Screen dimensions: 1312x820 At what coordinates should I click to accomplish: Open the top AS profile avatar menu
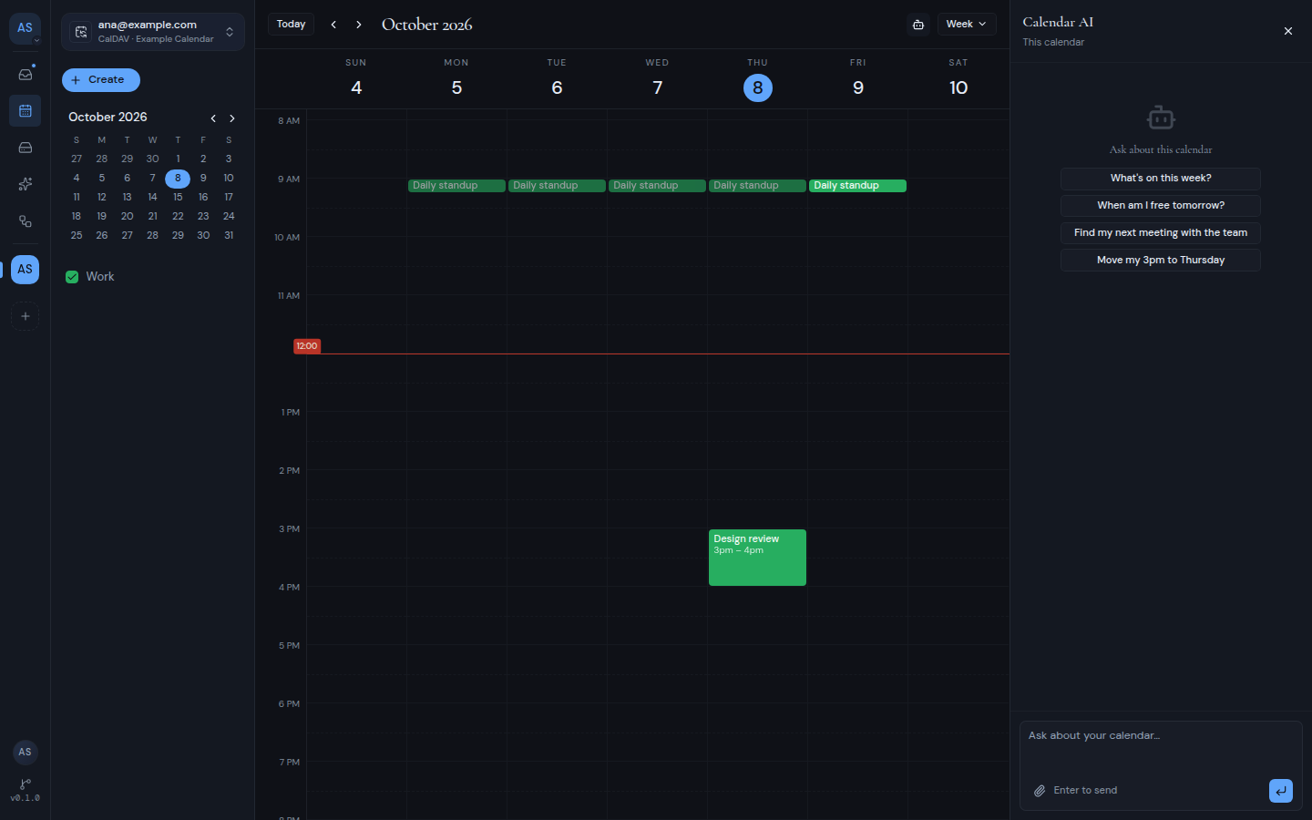tap(25, 28)
